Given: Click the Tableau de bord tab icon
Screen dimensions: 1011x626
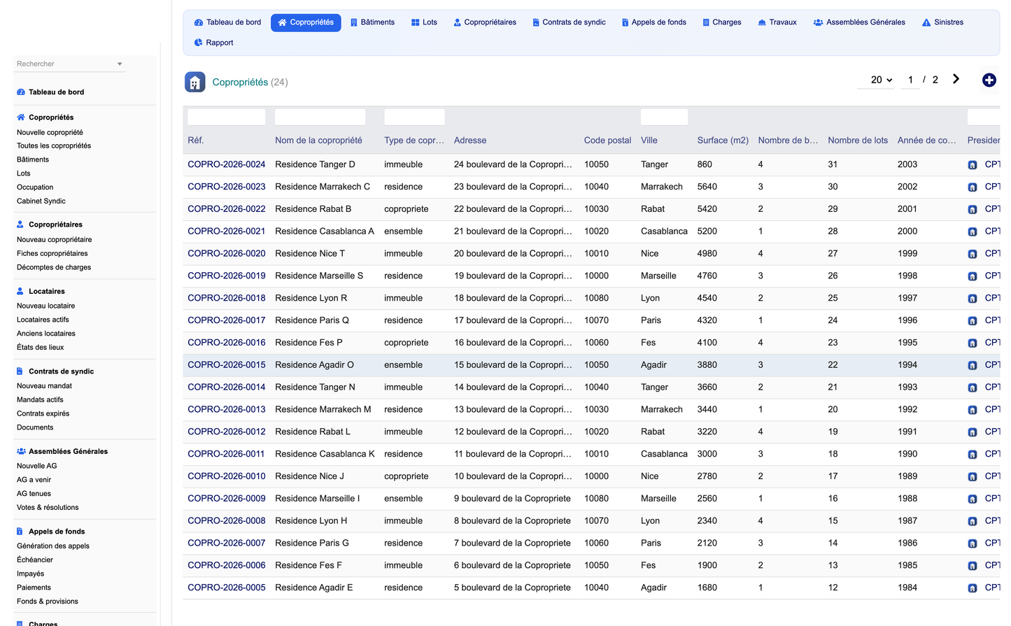Looking at the screenshot, I should click(199, 22).
